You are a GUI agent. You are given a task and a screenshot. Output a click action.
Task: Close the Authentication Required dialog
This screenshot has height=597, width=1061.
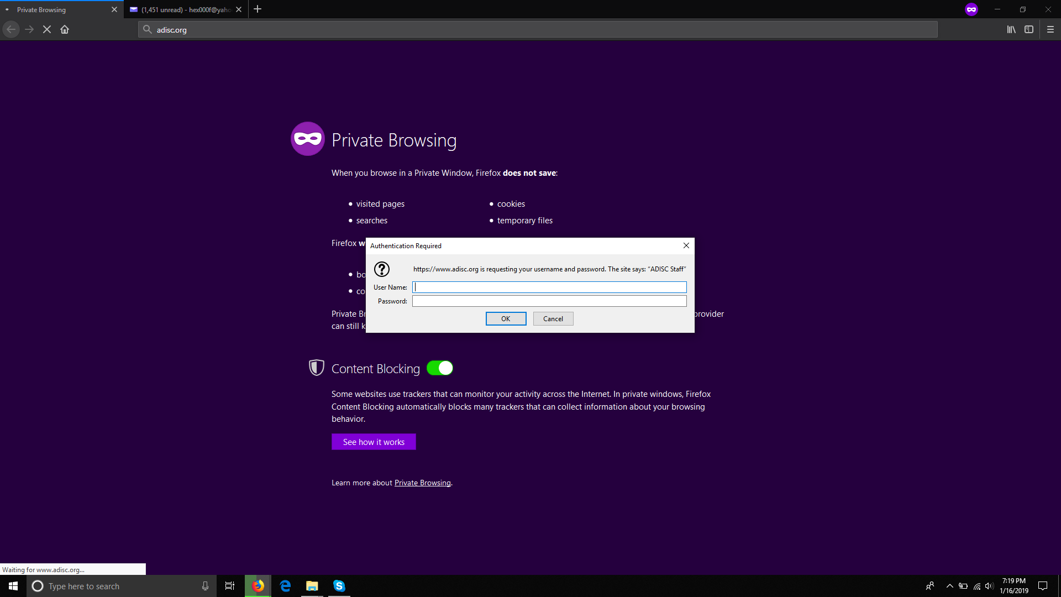click(686, 245)
